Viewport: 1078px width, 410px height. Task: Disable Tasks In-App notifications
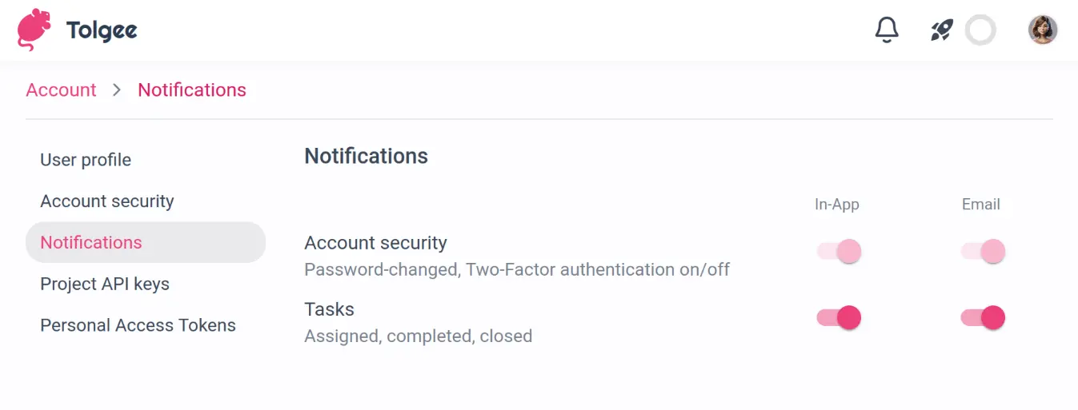pos(839,318)
